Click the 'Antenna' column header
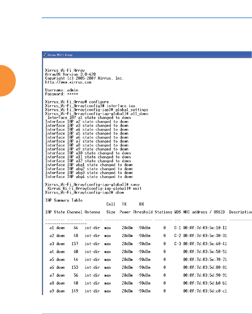 coord(92,212)
